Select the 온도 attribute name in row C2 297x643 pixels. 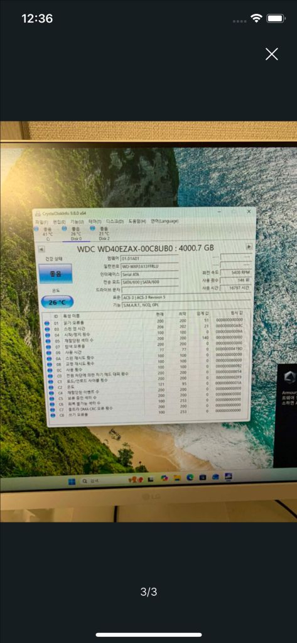point(70,386)
